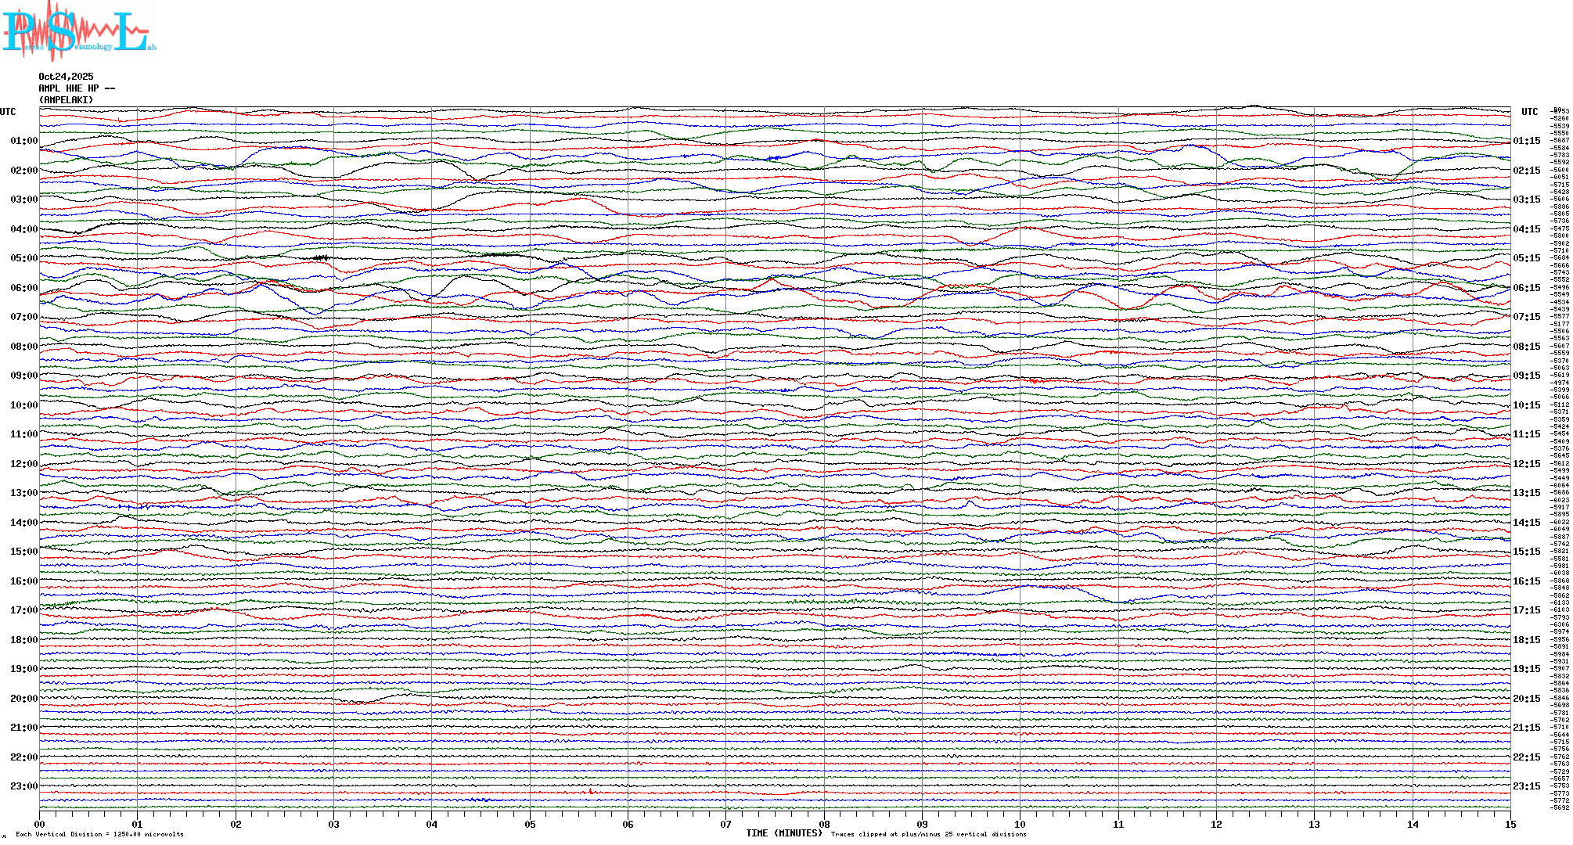Select the 20:15 label on right side
Screen dimensions: 1573x845
click(x=1526, y=699)
